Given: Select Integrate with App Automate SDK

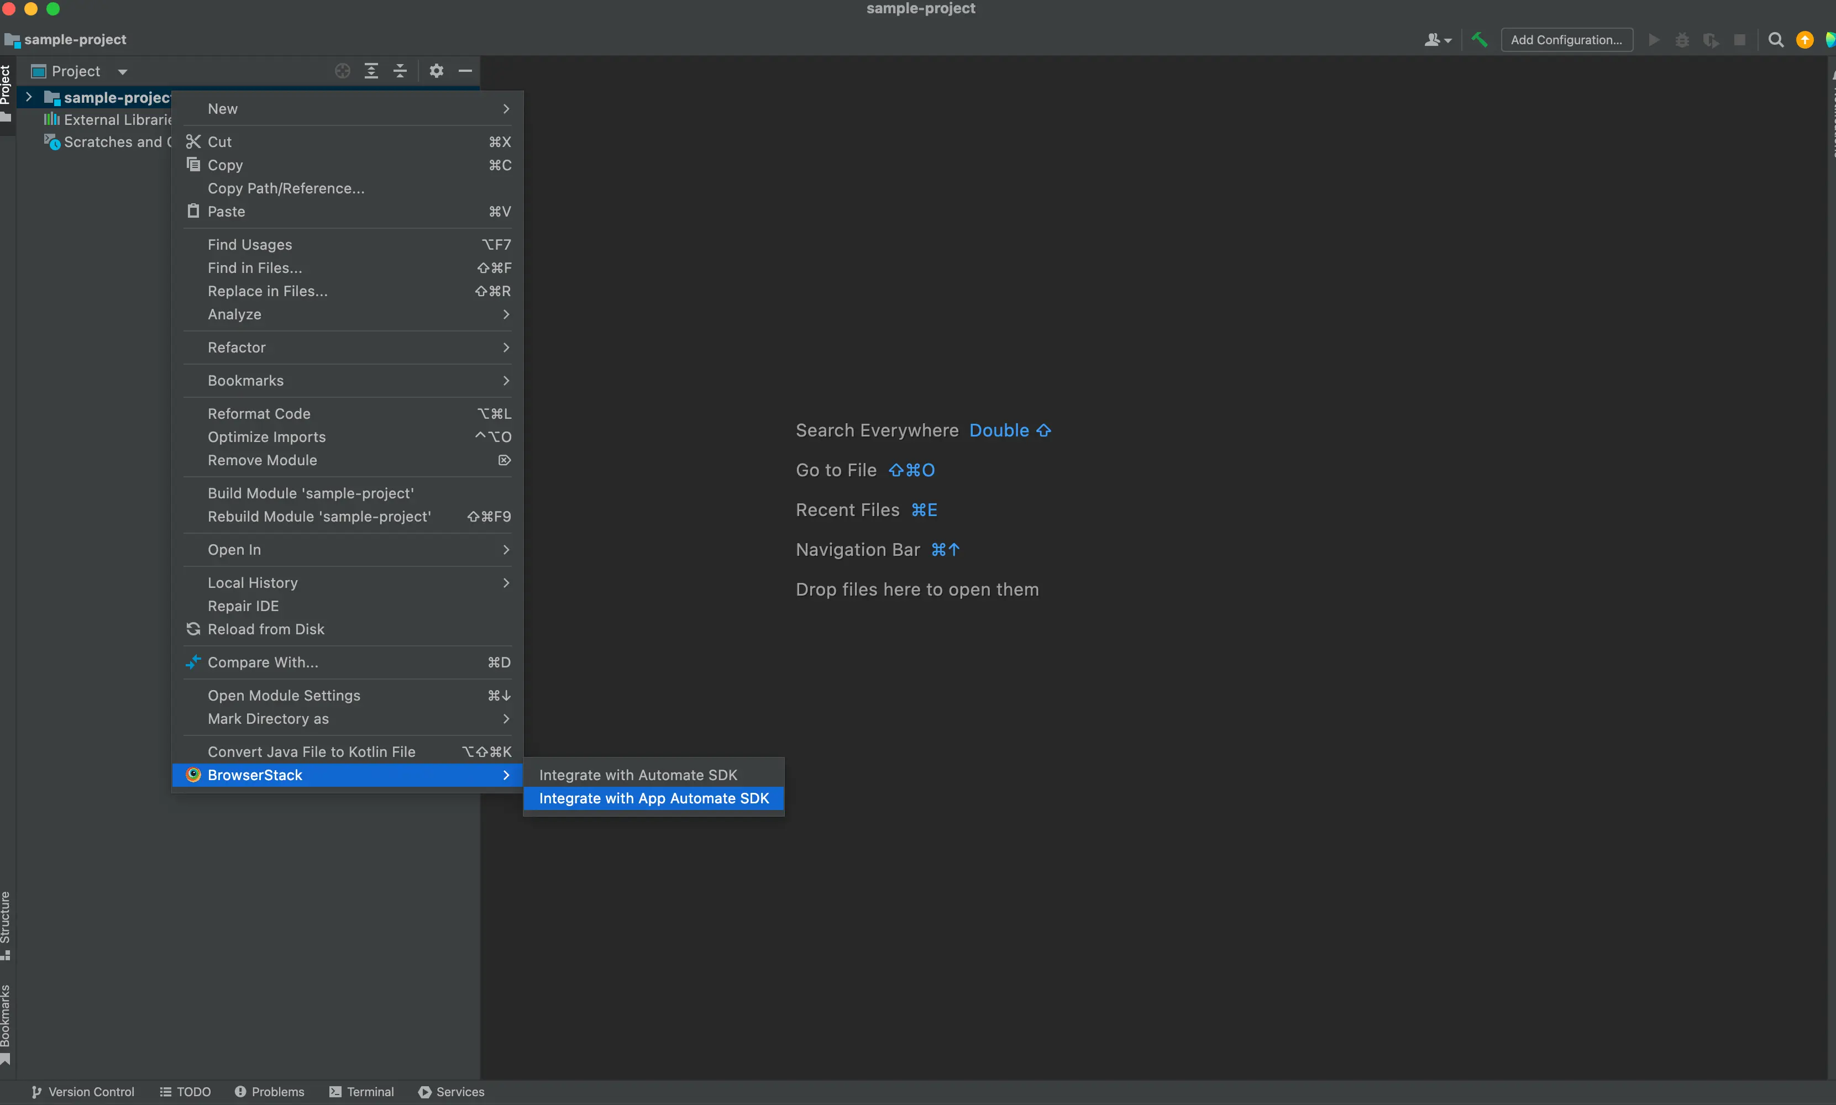Looking at the screenshot, I should [x=653, y=798].
